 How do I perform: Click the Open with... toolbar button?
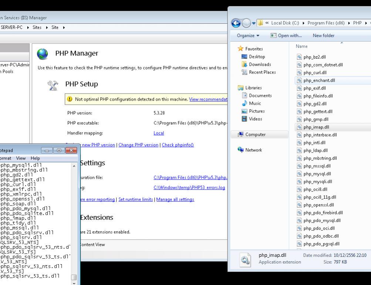[286, 36]
